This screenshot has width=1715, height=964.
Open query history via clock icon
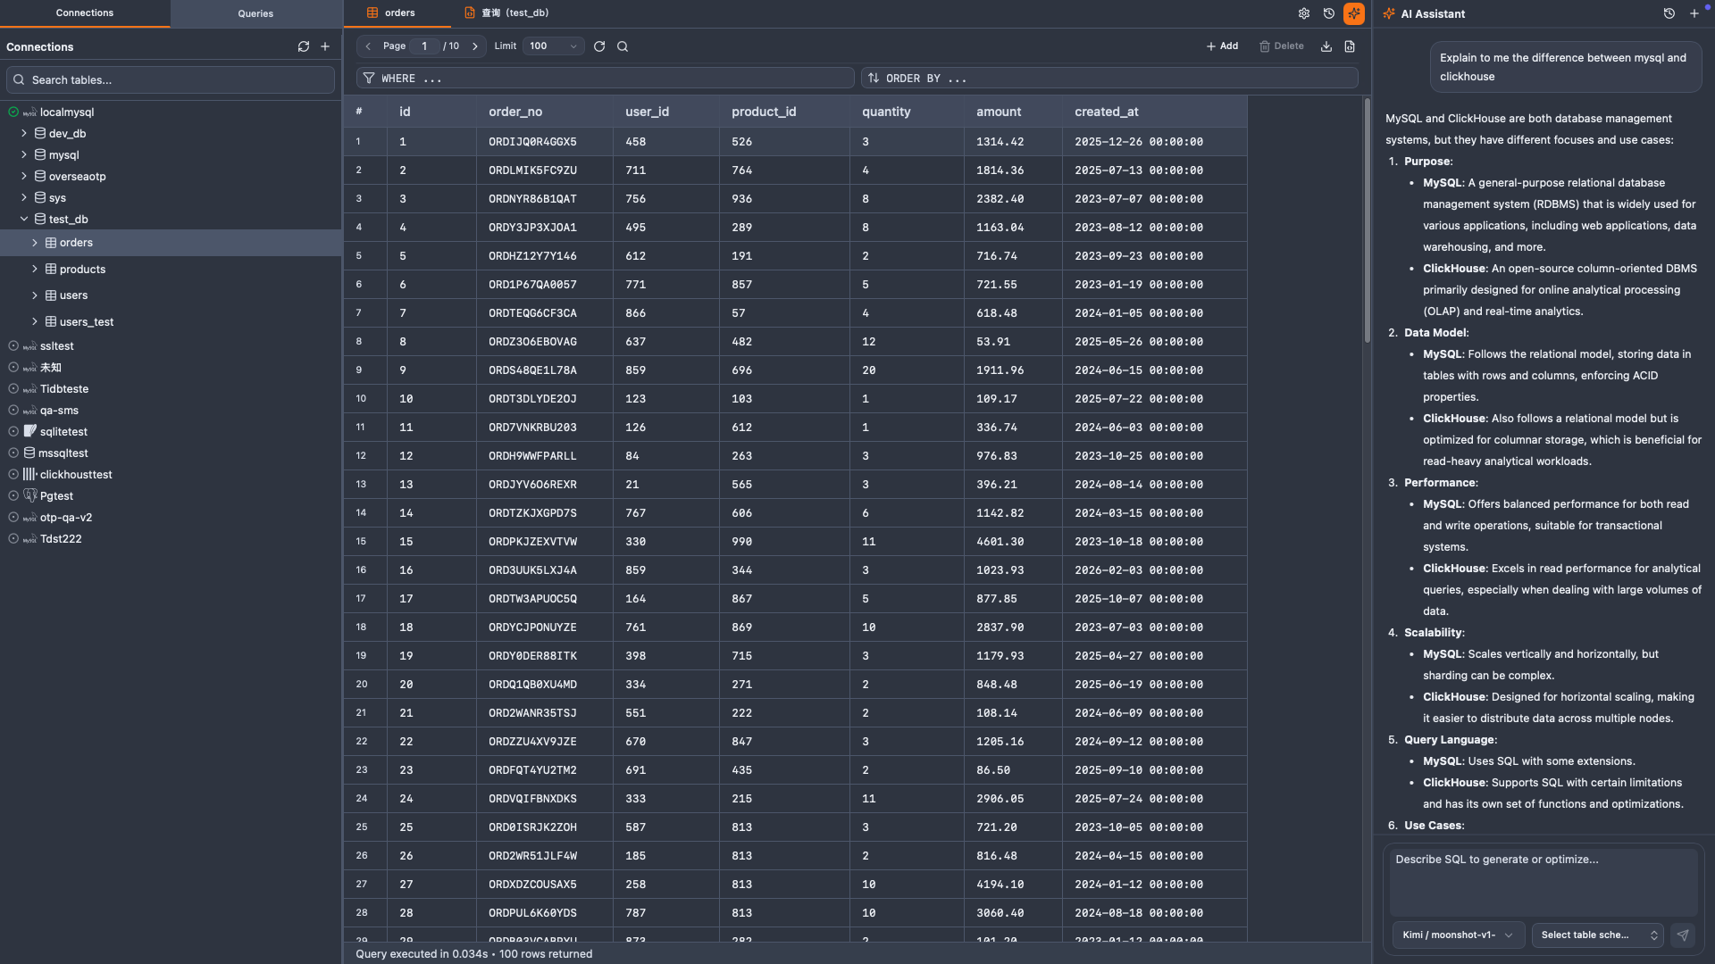pos(1329,13)
